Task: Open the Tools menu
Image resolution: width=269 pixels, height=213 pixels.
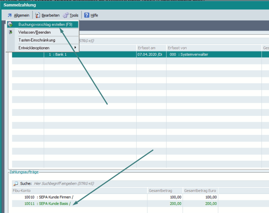Action: pyautogui.click(x=74, y=15)
